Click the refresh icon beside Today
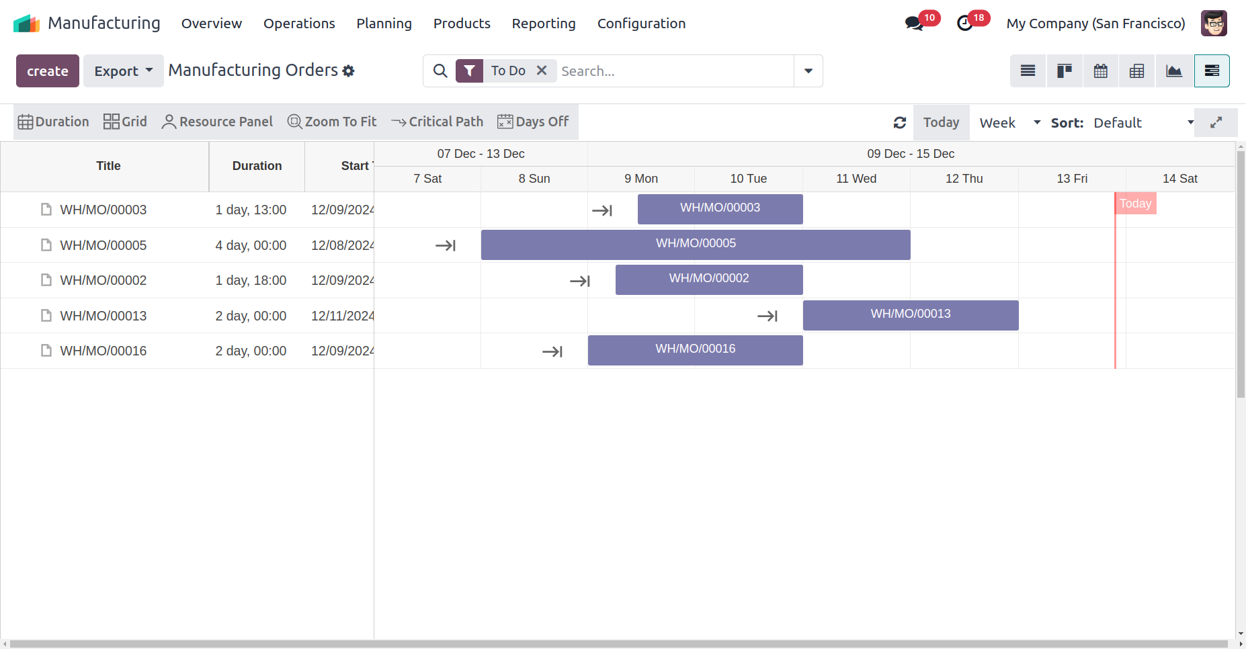 tap(900, 123)
